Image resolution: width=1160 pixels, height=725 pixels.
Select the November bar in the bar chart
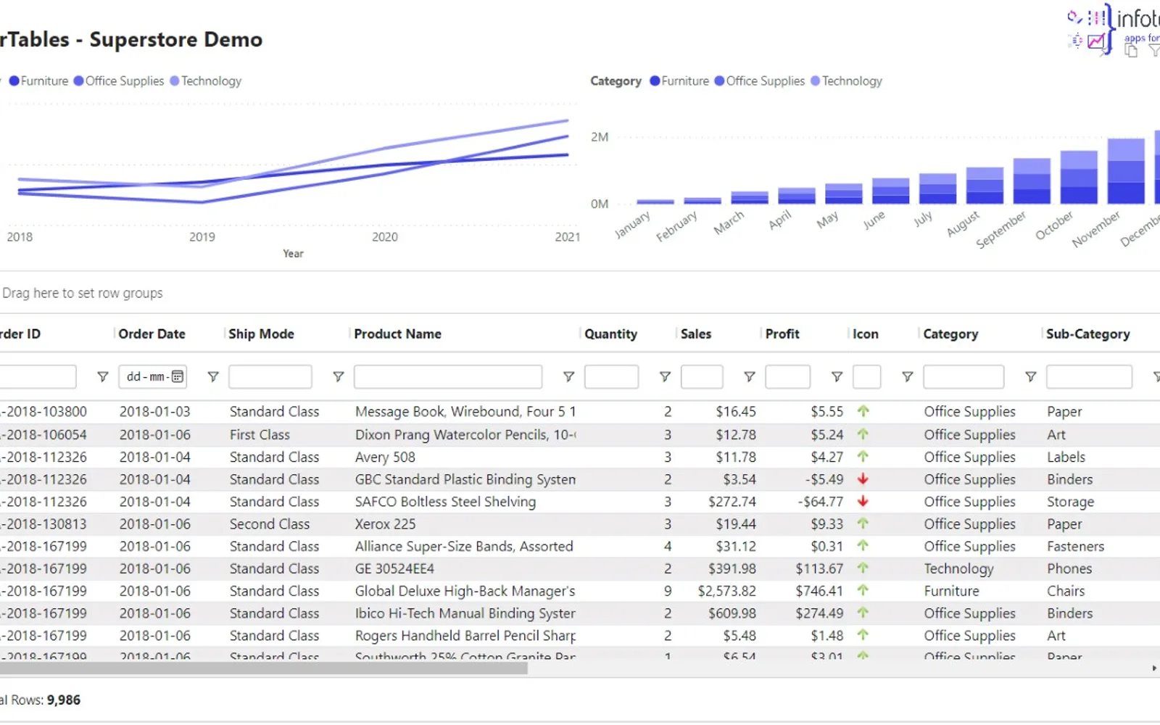[1126, 171]
